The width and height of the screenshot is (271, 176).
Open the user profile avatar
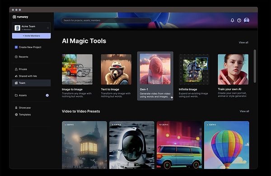point(247,20)
